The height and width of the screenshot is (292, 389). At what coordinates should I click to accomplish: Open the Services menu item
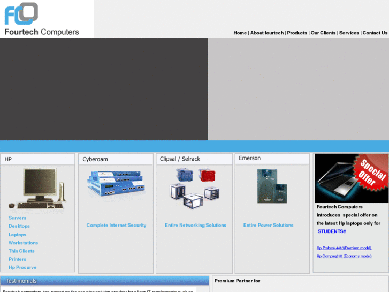349,33
